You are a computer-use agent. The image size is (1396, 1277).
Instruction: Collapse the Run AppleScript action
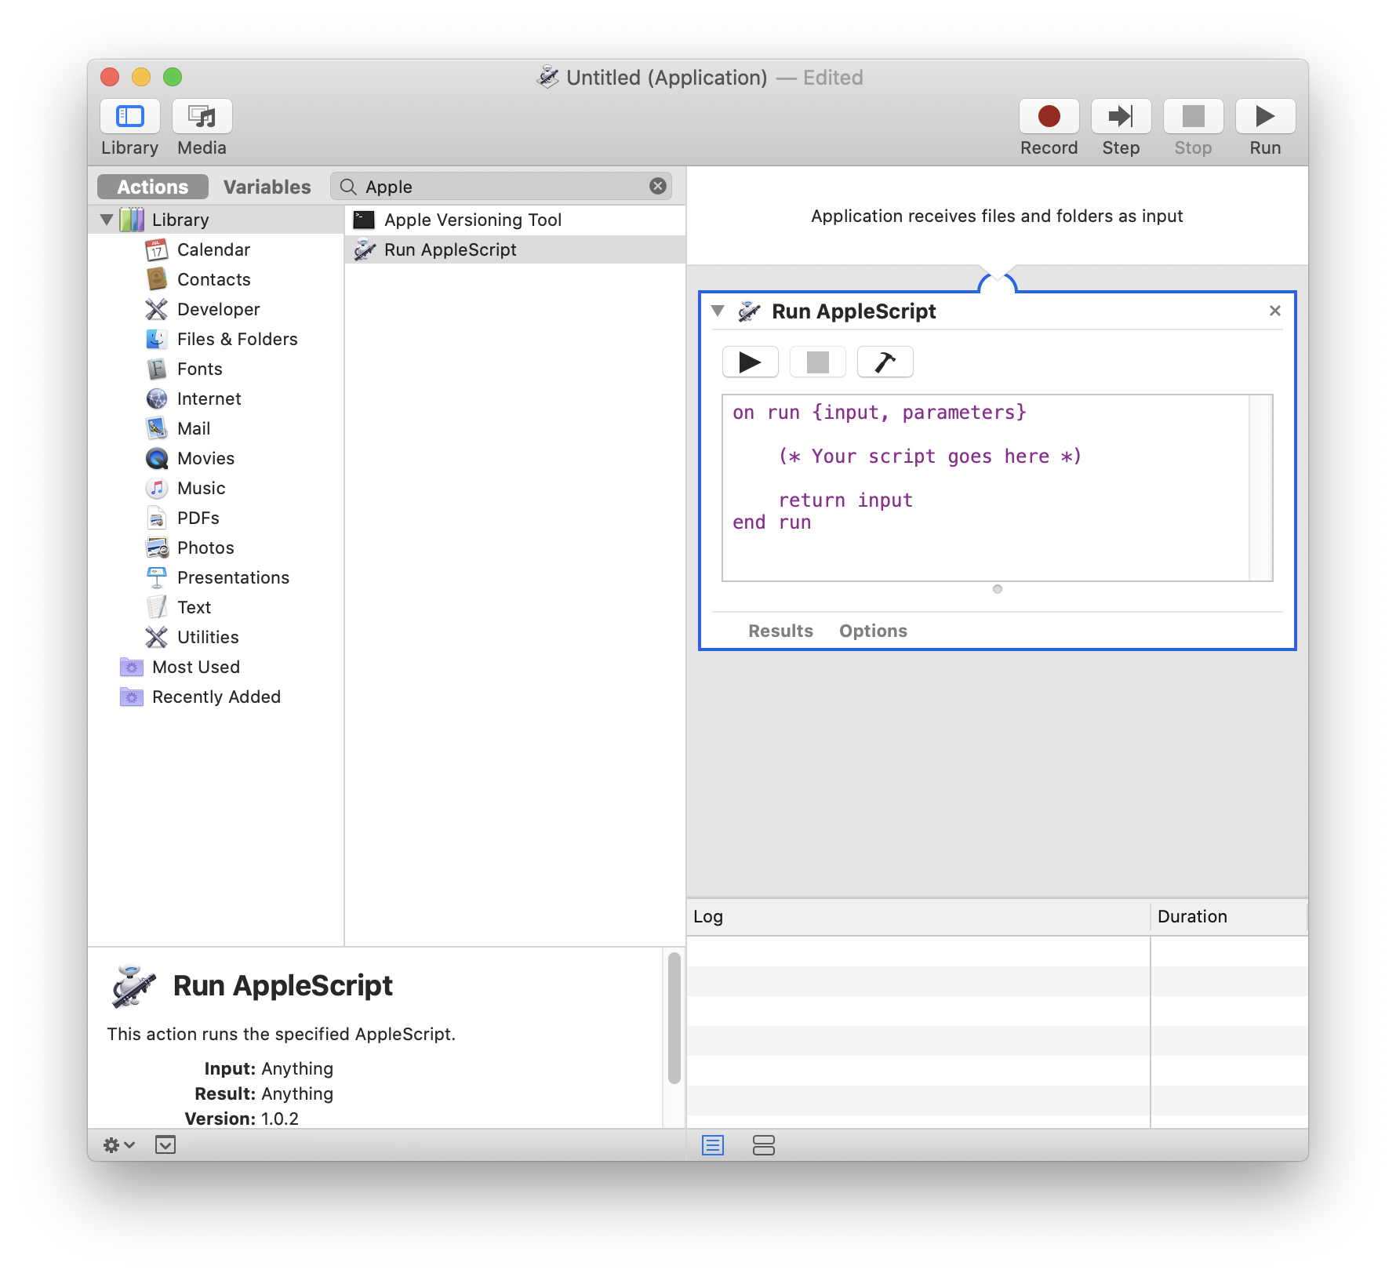[717, 311]
